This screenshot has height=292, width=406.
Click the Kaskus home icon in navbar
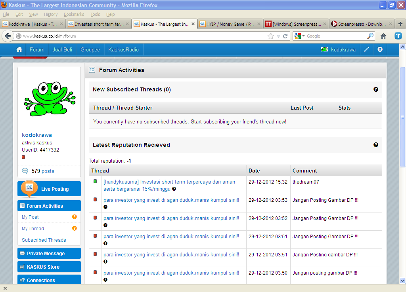tap(19, 49)
